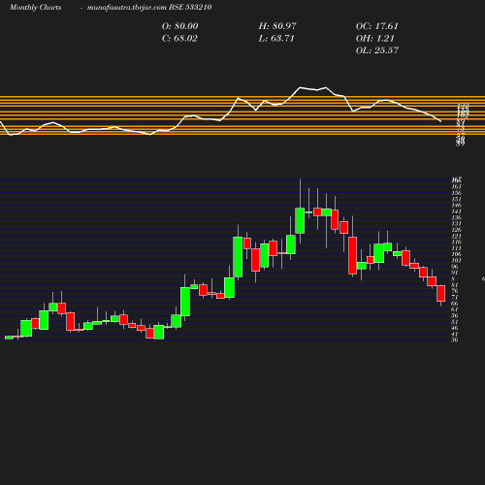Click the "munafasutra.tbrjar.com BSE 533210" header text

149,7
